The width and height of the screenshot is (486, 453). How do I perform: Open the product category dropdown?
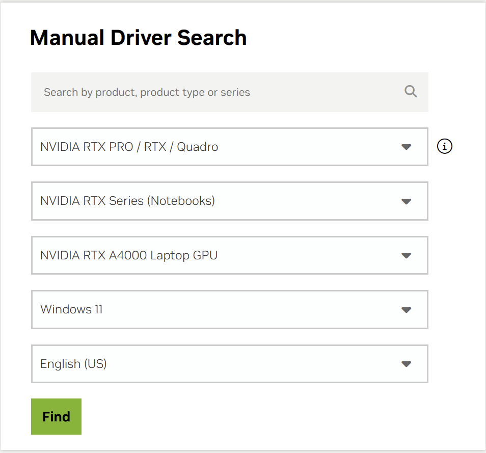pyautogui.click(x=229, y=147)
